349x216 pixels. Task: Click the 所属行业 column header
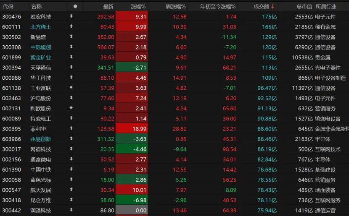326,6
